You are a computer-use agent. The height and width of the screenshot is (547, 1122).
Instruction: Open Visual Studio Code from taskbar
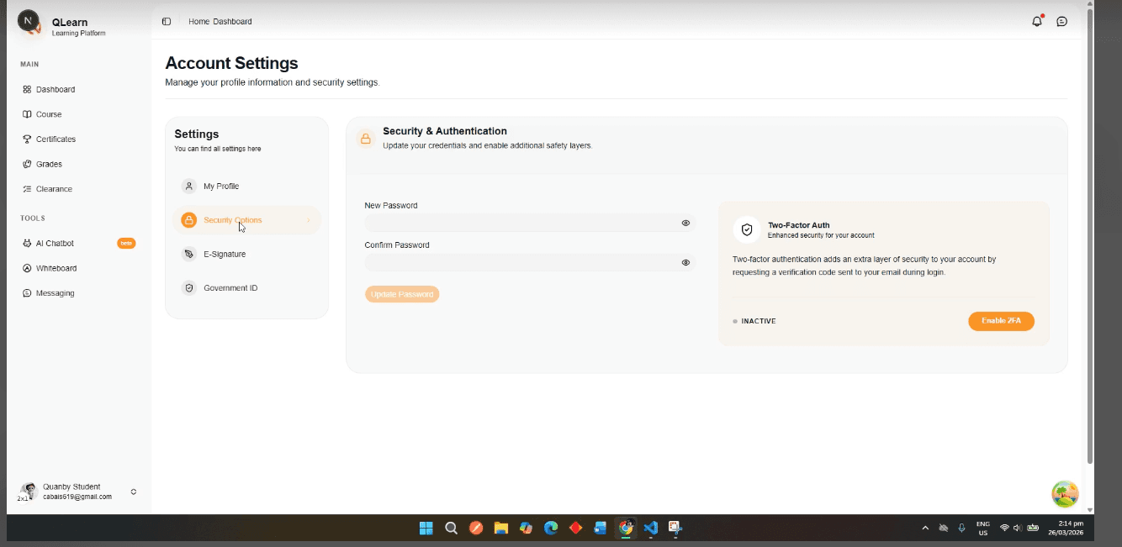click(650, 528)
